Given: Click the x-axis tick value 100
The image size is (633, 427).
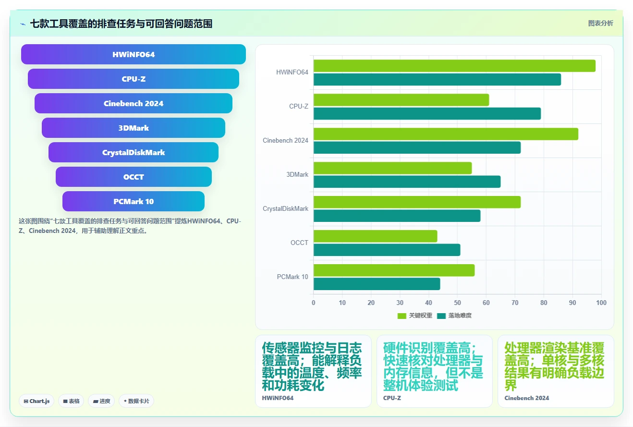Looking at the screenshot, I should click(x=601, y=303).
